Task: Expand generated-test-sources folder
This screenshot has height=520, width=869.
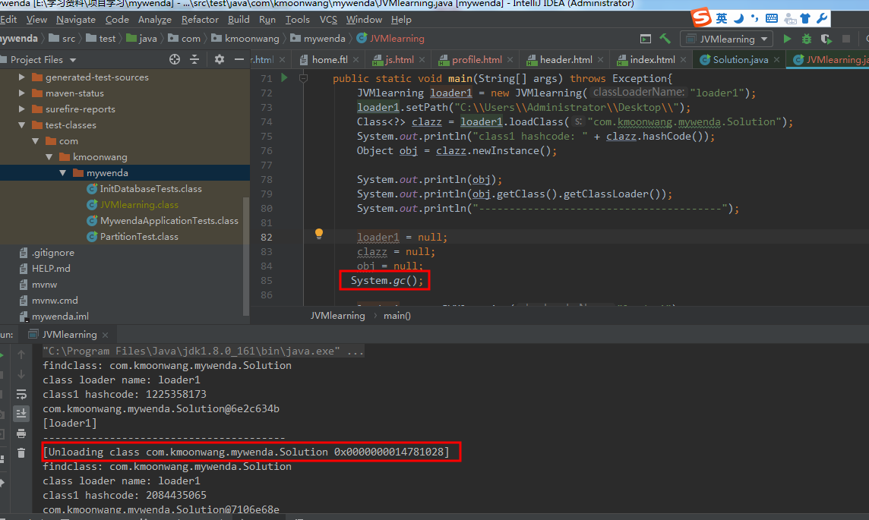Action: point(21,77)
